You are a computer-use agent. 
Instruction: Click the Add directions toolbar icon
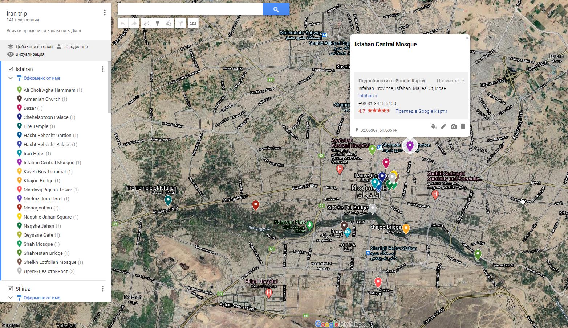click(180, 24)
